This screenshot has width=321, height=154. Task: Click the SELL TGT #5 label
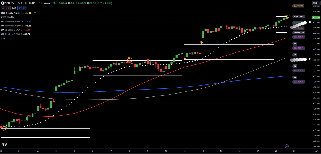(298, 82)
